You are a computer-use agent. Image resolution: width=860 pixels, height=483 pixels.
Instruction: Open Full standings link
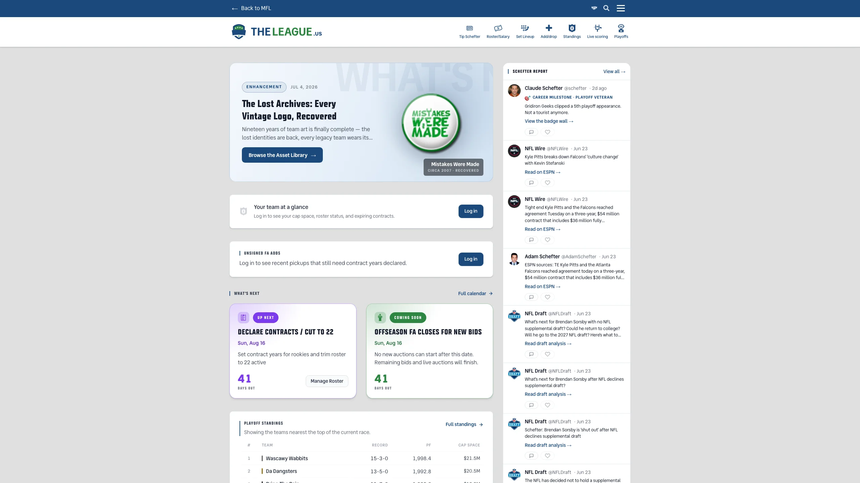464,424
